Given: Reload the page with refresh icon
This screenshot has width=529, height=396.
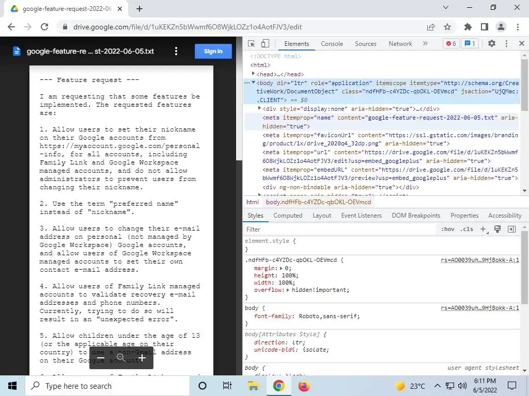Looking at the screenshot, I should (44, 27).
